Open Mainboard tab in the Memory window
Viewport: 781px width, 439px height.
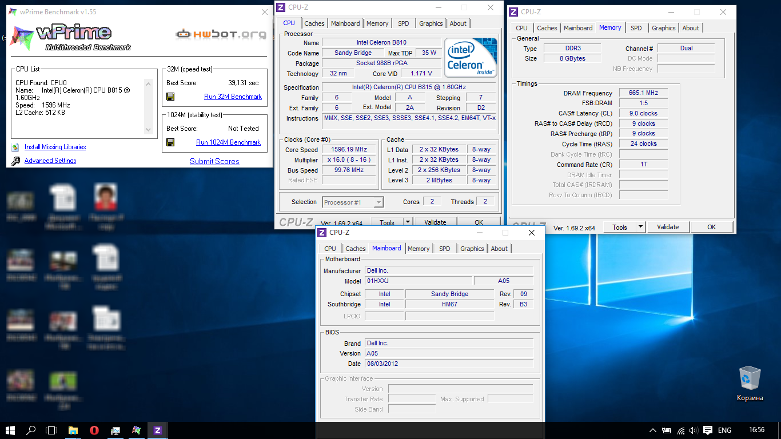click(578, 28)
